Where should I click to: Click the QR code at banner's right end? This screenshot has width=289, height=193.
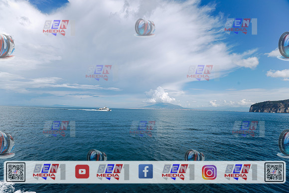[274, 172]
